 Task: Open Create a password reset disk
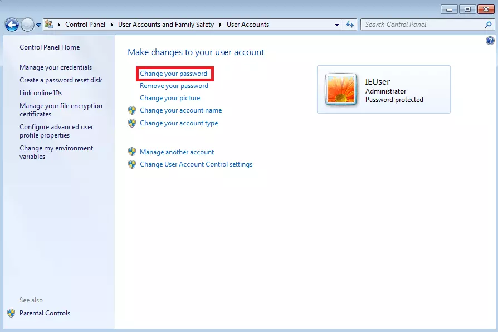click(x=61, y=80)
